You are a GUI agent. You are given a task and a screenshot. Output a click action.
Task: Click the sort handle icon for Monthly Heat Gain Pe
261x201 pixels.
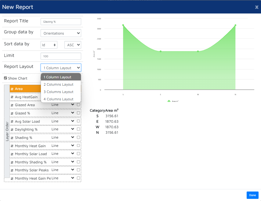pyautogui.click(x=12, y=179)
